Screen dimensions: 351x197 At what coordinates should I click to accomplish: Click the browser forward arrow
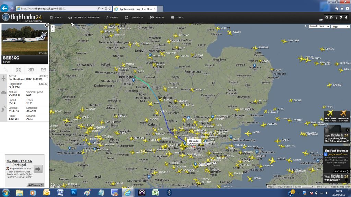coord(12,9)
